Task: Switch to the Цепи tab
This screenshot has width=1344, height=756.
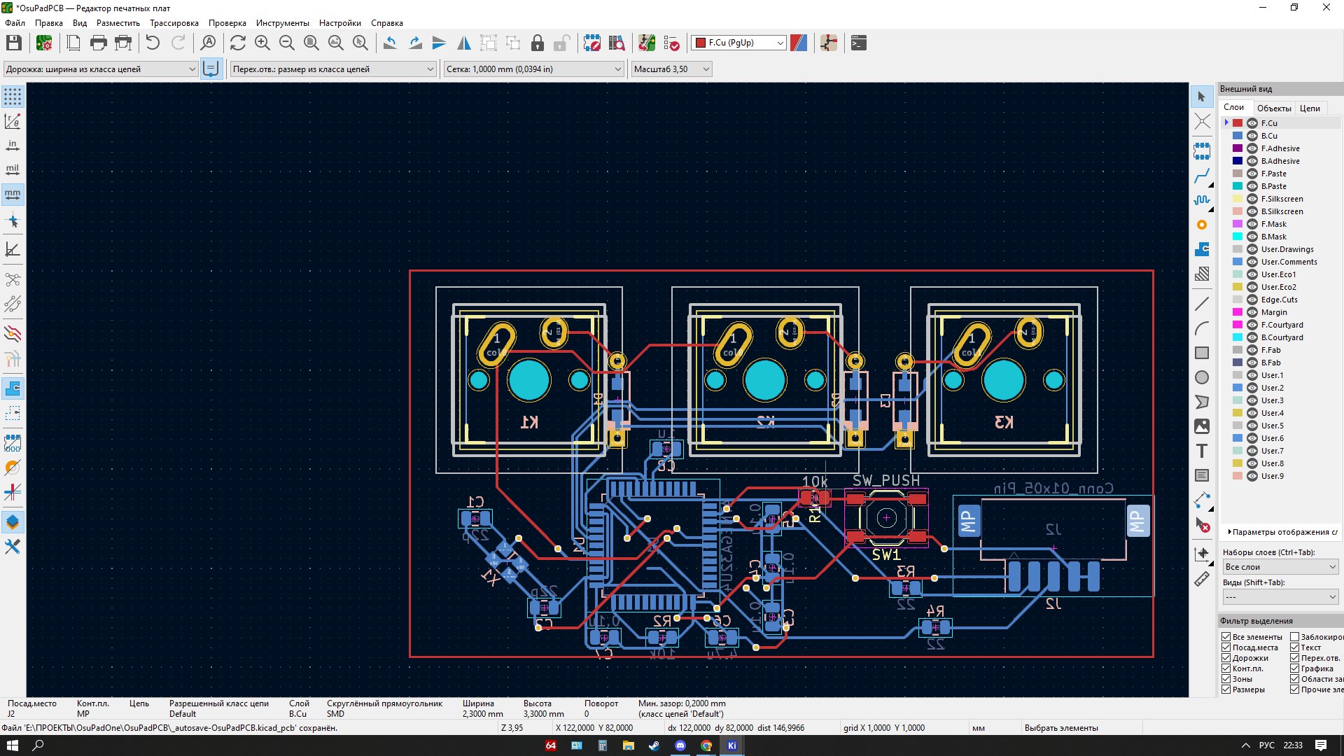Action: click(1310, 108)
